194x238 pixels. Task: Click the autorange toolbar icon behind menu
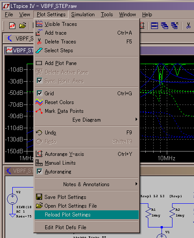pos(143,25)
